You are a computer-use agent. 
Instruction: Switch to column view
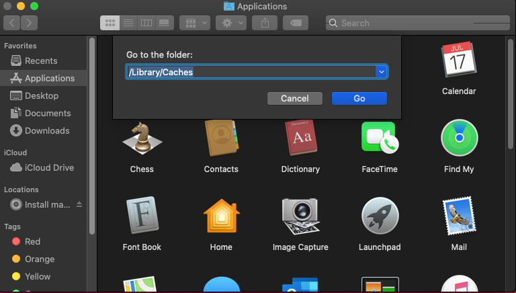[x=146, y=23]
